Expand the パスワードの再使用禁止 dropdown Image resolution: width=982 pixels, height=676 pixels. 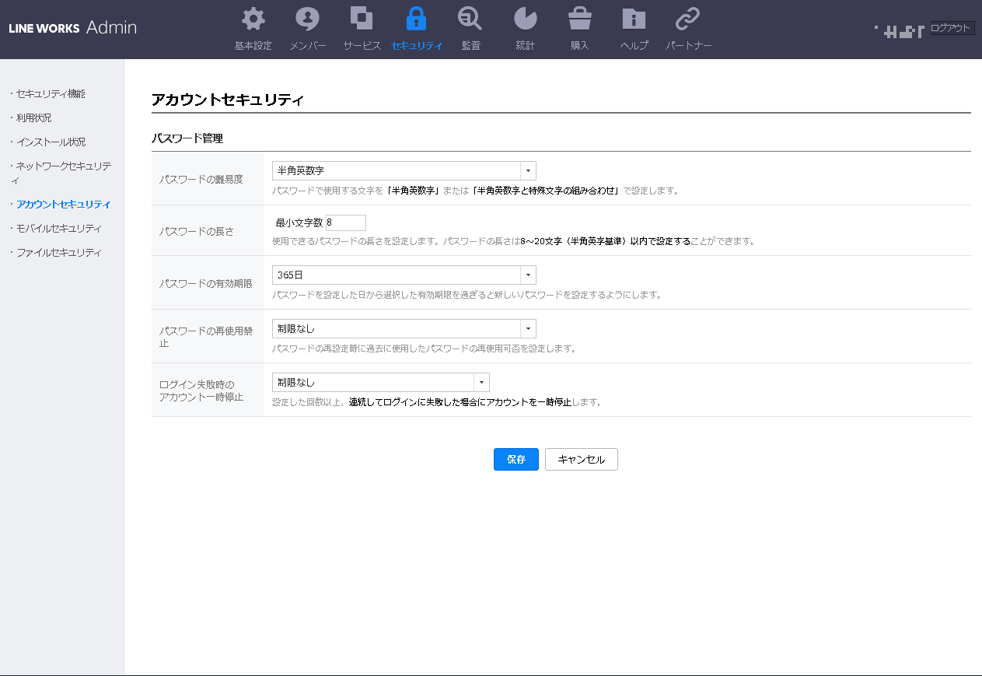click(x=404, y=329)
